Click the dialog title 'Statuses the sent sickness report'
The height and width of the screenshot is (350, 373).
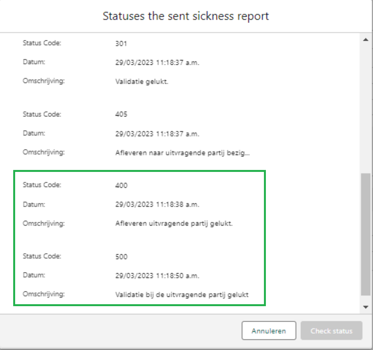[x=186, y=16]
